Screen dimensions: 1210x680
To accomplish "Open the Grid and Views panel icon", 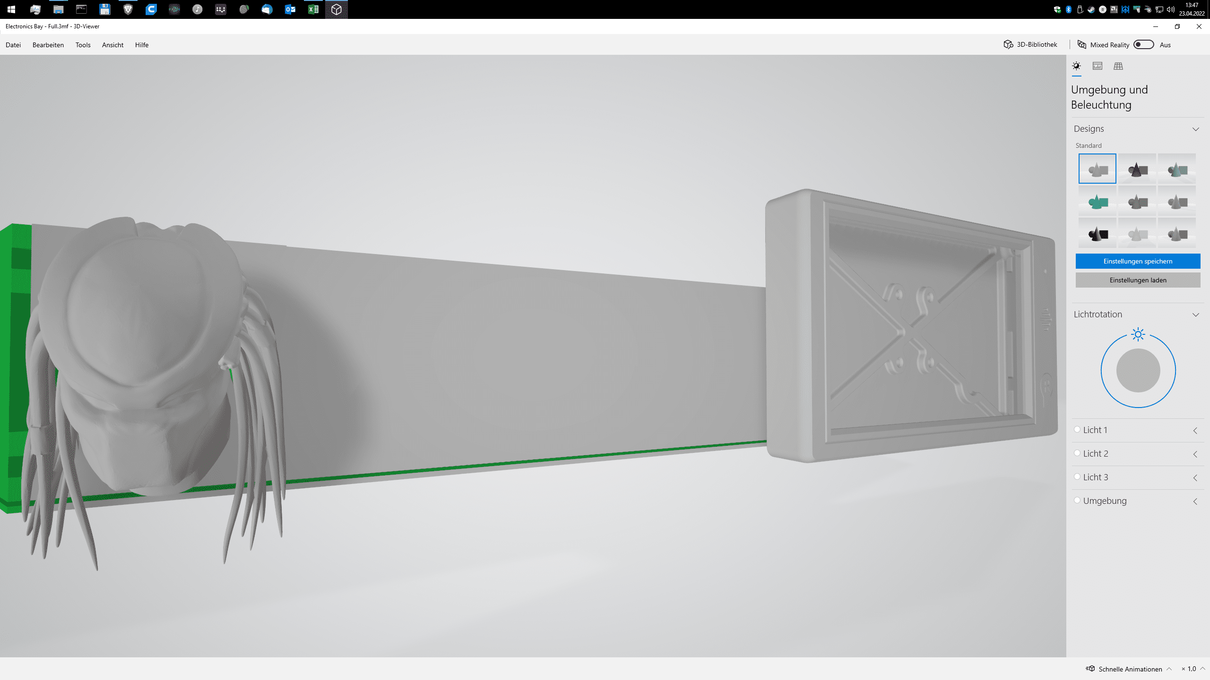I will [x=1118, y=66].
